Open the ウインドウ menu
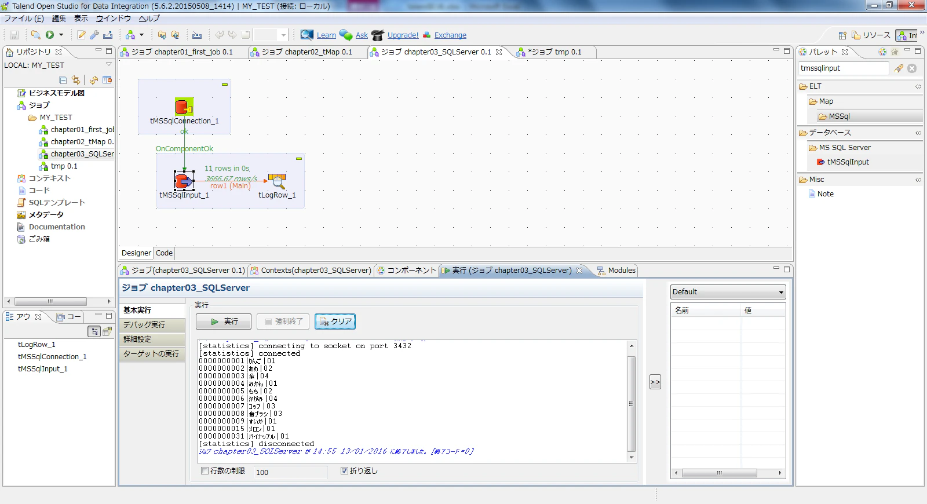This screenshot has height=504, width=927. click(113, 19)
